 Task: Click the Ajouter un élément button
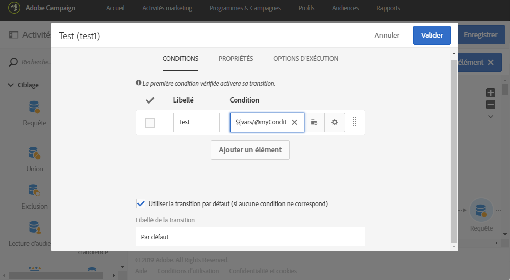click(x=250, y=150)
